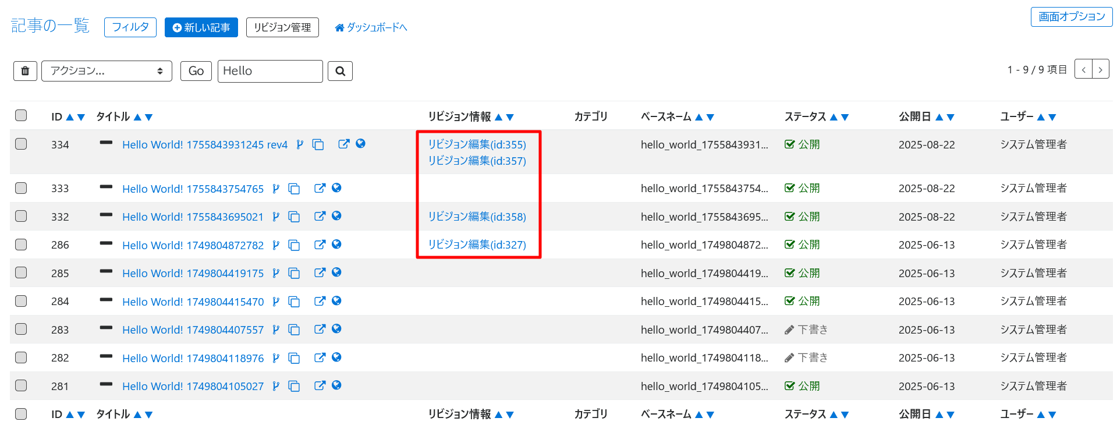Tick the checkbox for article 334
This screenshot has width=1117, height=439.
tap(21, 144)
